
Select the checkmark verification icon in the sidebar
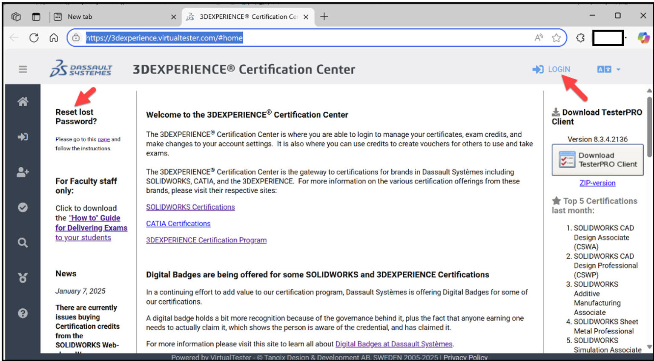tap(23, 207)
